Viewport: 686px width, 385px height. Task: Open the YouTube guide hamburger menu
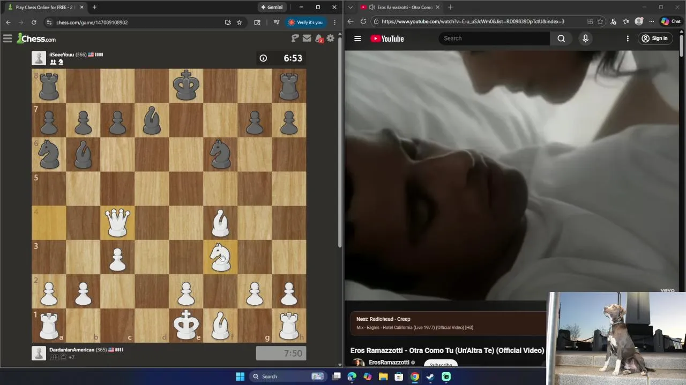pos(357,38)
